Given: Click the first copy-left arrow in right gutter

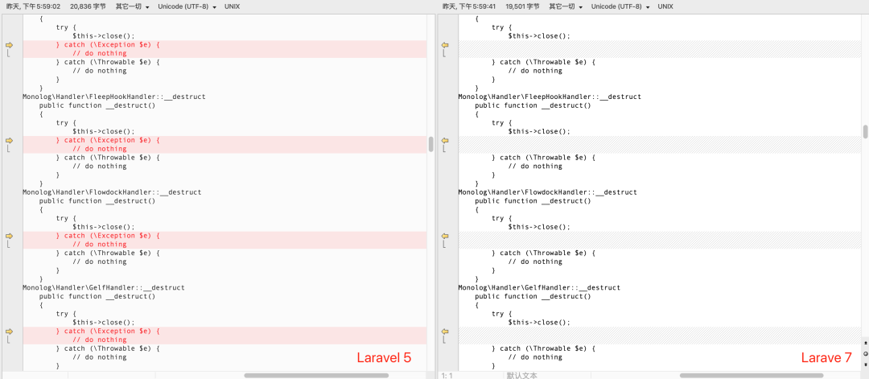Looking at the screenshot, I should pos(444,45).
